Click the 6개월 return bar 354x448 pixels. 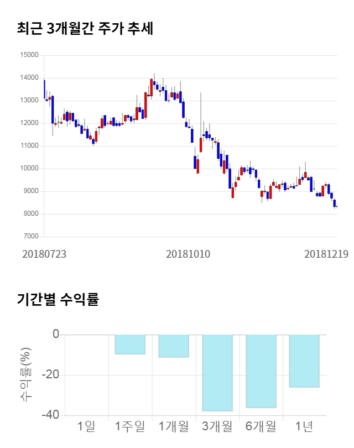[x=261, y=371]
